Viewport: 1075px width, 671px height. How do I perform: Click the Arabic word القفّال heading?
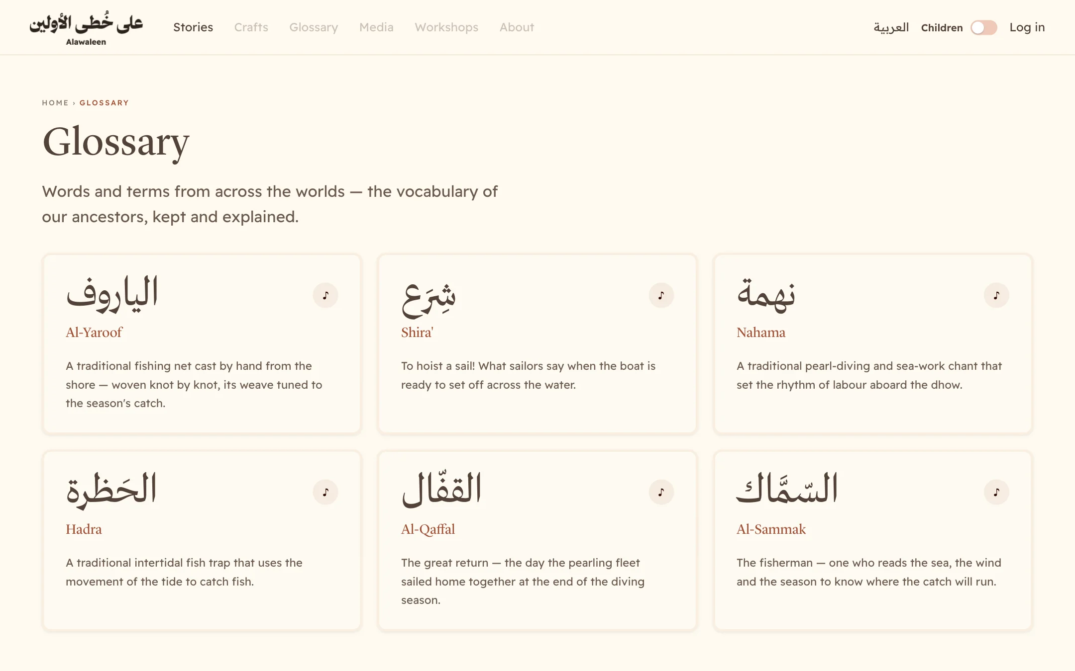click(441, 489)
